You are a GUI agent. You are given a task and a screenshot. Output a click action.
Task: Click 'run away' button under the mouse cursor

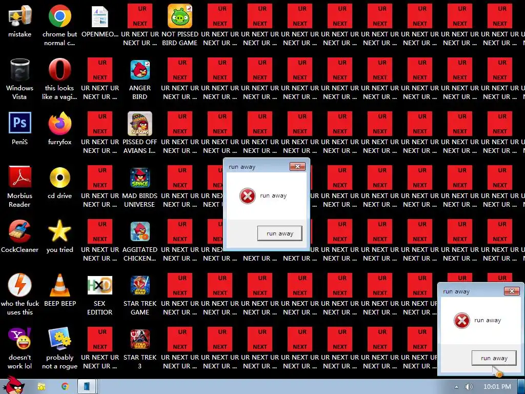494,358
